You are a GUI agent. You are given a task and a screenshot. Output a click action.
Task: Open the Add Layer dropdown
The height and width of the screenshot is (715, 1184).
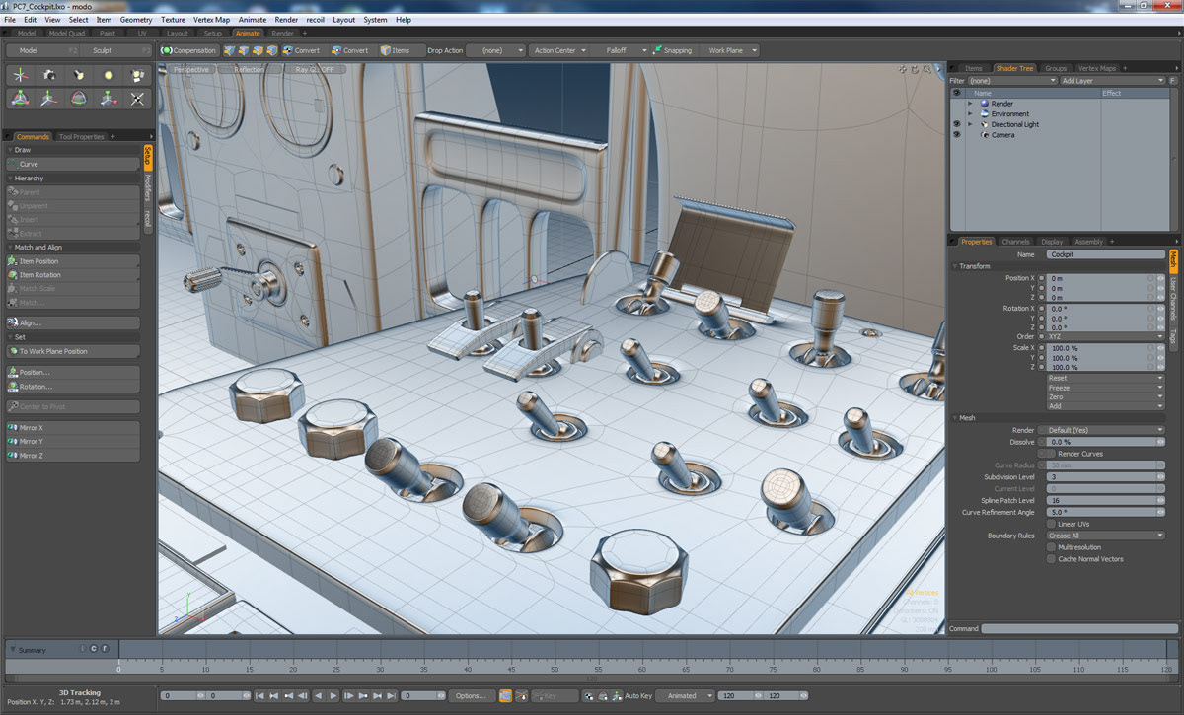(1112, 81)
